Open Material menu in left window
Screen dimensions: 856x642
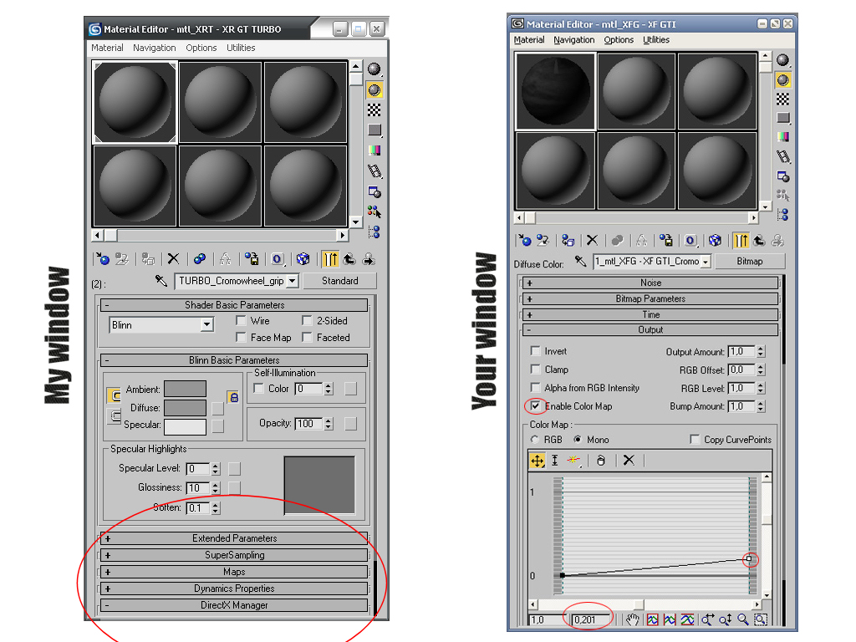(x=107, y=48)
